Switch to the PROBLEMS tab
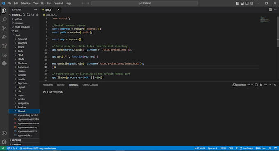This screenshot has width=279, height=151. tap(48, 85)
